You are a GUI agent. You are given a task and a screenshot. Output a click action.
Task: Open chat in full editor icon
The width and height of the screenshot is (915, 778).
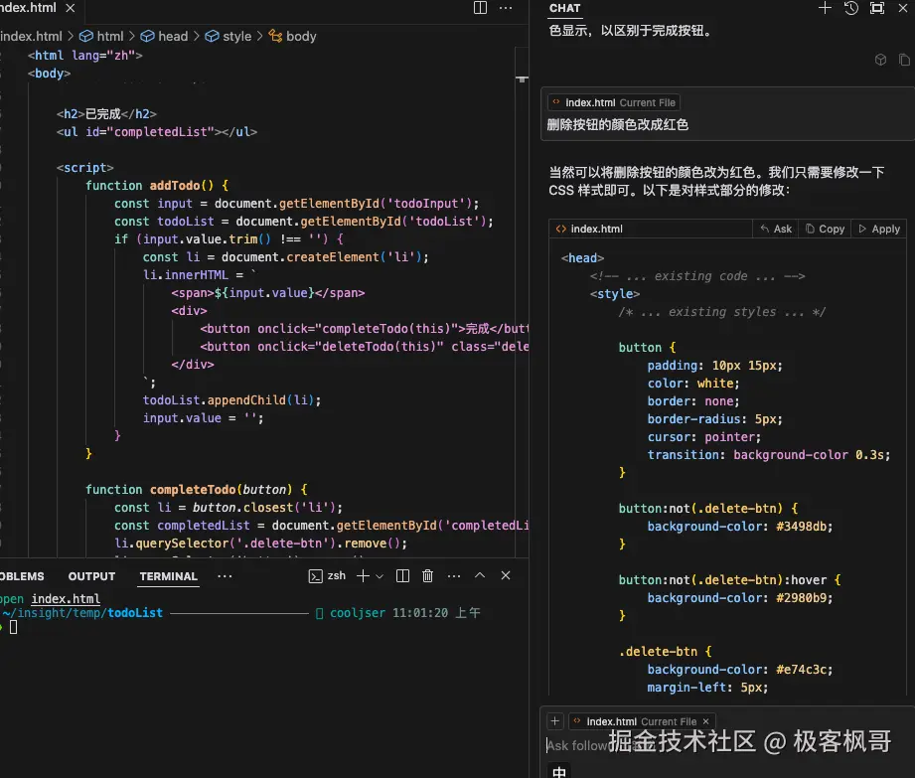point(876,8)
